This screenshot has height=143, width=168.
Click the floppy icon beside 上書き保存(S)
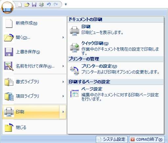[9, 52]
